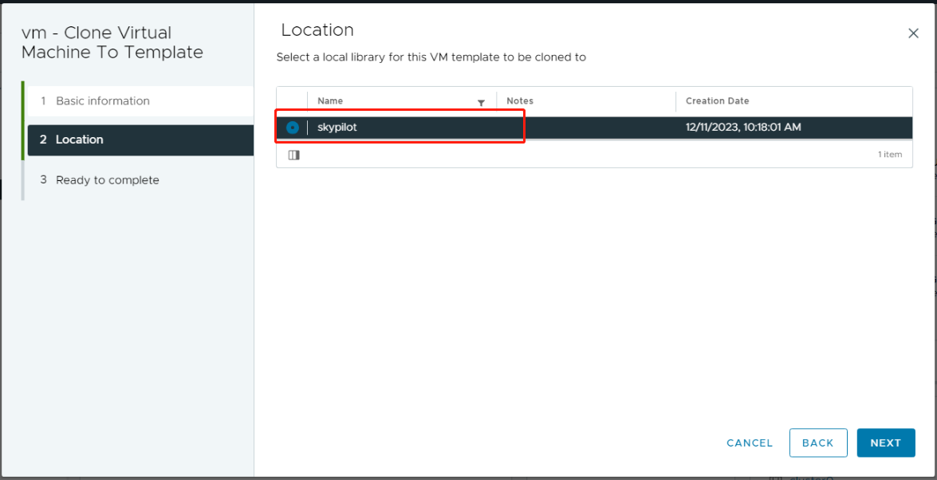Sort by the Creation Date column header

coord(717,101)
